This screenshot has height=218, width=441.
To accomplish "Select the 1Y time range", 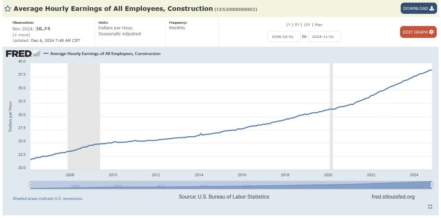I will [x=288, y=25].
